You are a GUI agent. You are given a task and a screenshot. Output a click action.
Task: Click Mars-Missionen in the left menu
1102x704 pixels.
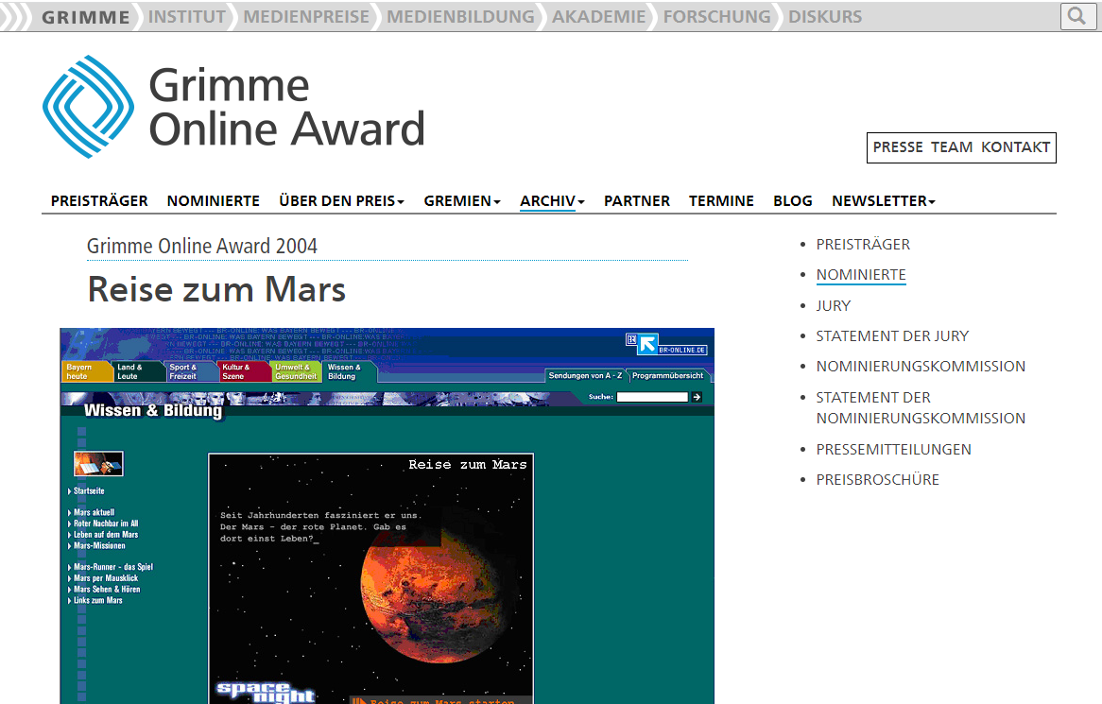point(99,546)
